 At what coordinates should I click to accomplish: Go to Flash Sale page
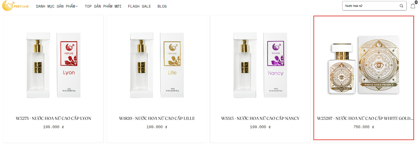(140, 6)
